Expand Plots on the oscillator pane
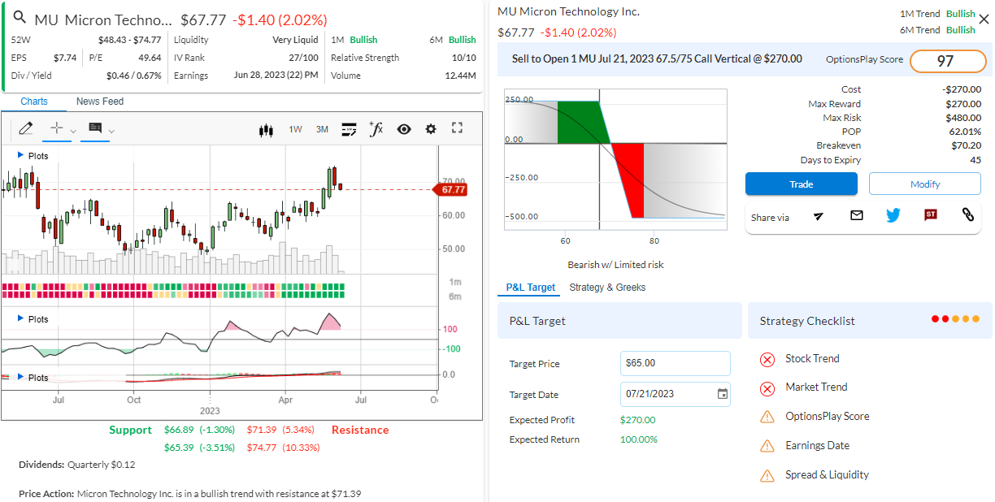 pos(33,319)
